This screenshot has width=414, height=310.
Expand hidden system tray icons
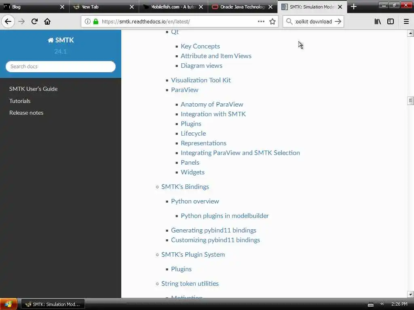382,304
